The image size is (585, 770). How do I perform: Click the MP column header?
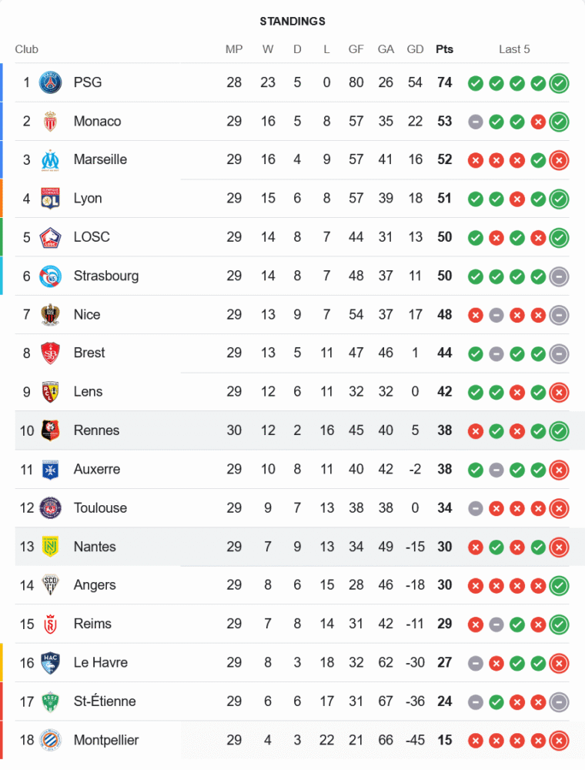click(x=234, y=49)
